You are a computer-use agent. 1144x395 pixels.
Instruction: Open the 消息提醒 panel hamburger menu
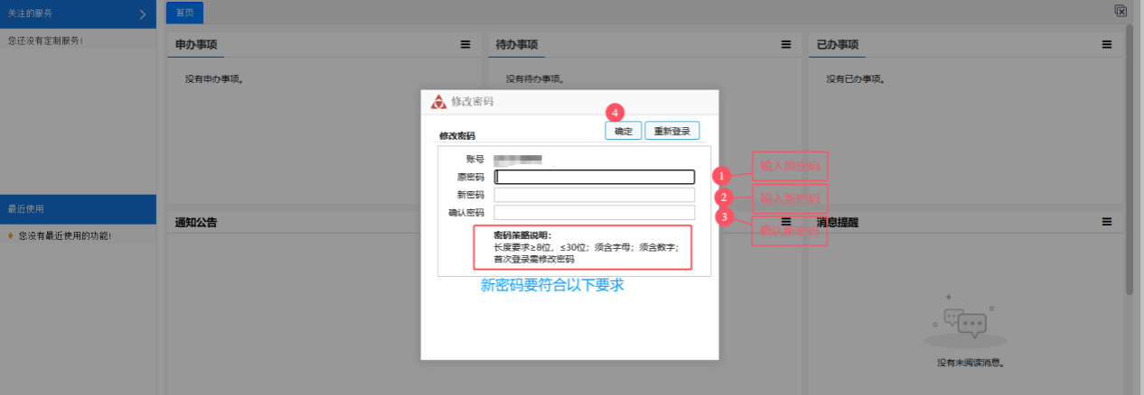pyautogui.click(x=1107, y=222)
